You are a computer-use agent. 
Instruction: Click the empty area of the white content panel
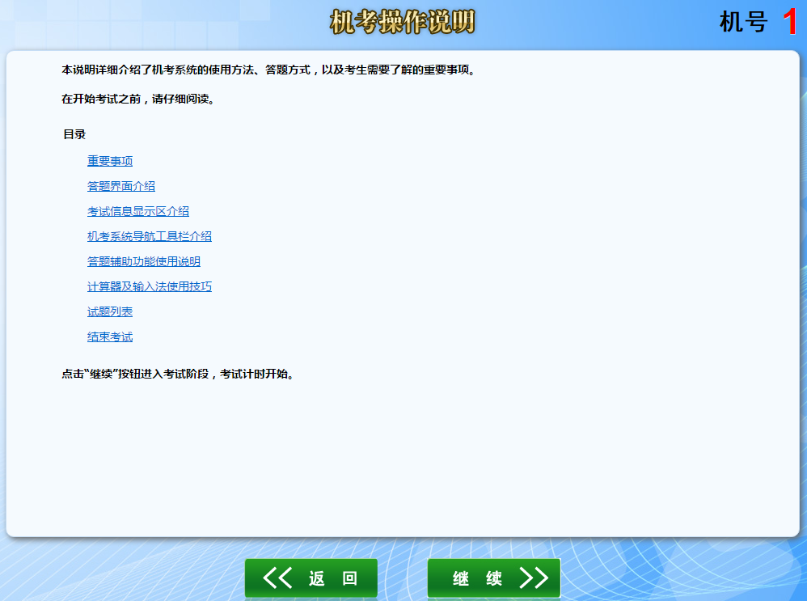[485, 453]
